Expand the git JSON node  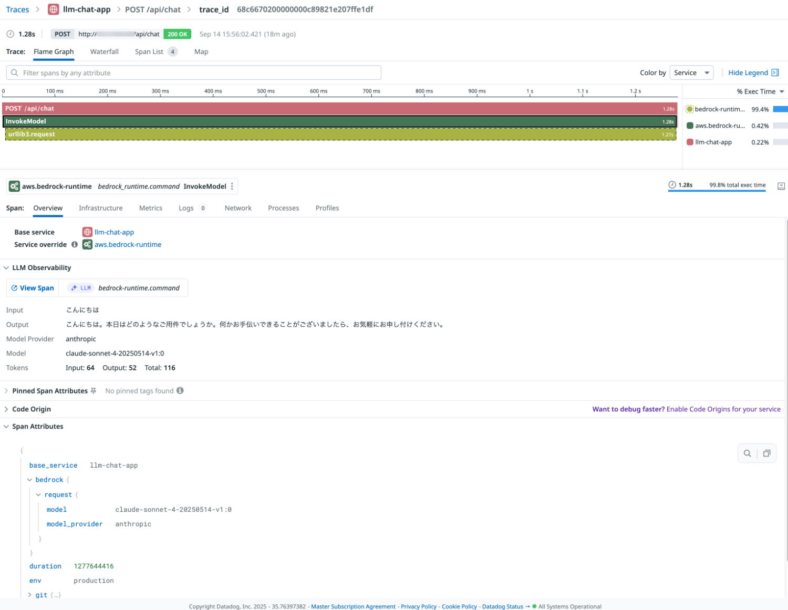30,595
